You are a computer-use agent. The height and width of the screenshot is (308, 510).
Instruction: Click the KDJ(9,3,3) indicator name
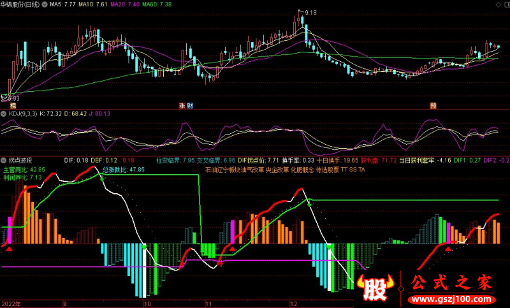[x=23, y=114]
